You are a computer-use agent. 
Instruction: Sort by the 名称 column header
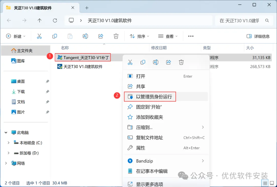65,48
